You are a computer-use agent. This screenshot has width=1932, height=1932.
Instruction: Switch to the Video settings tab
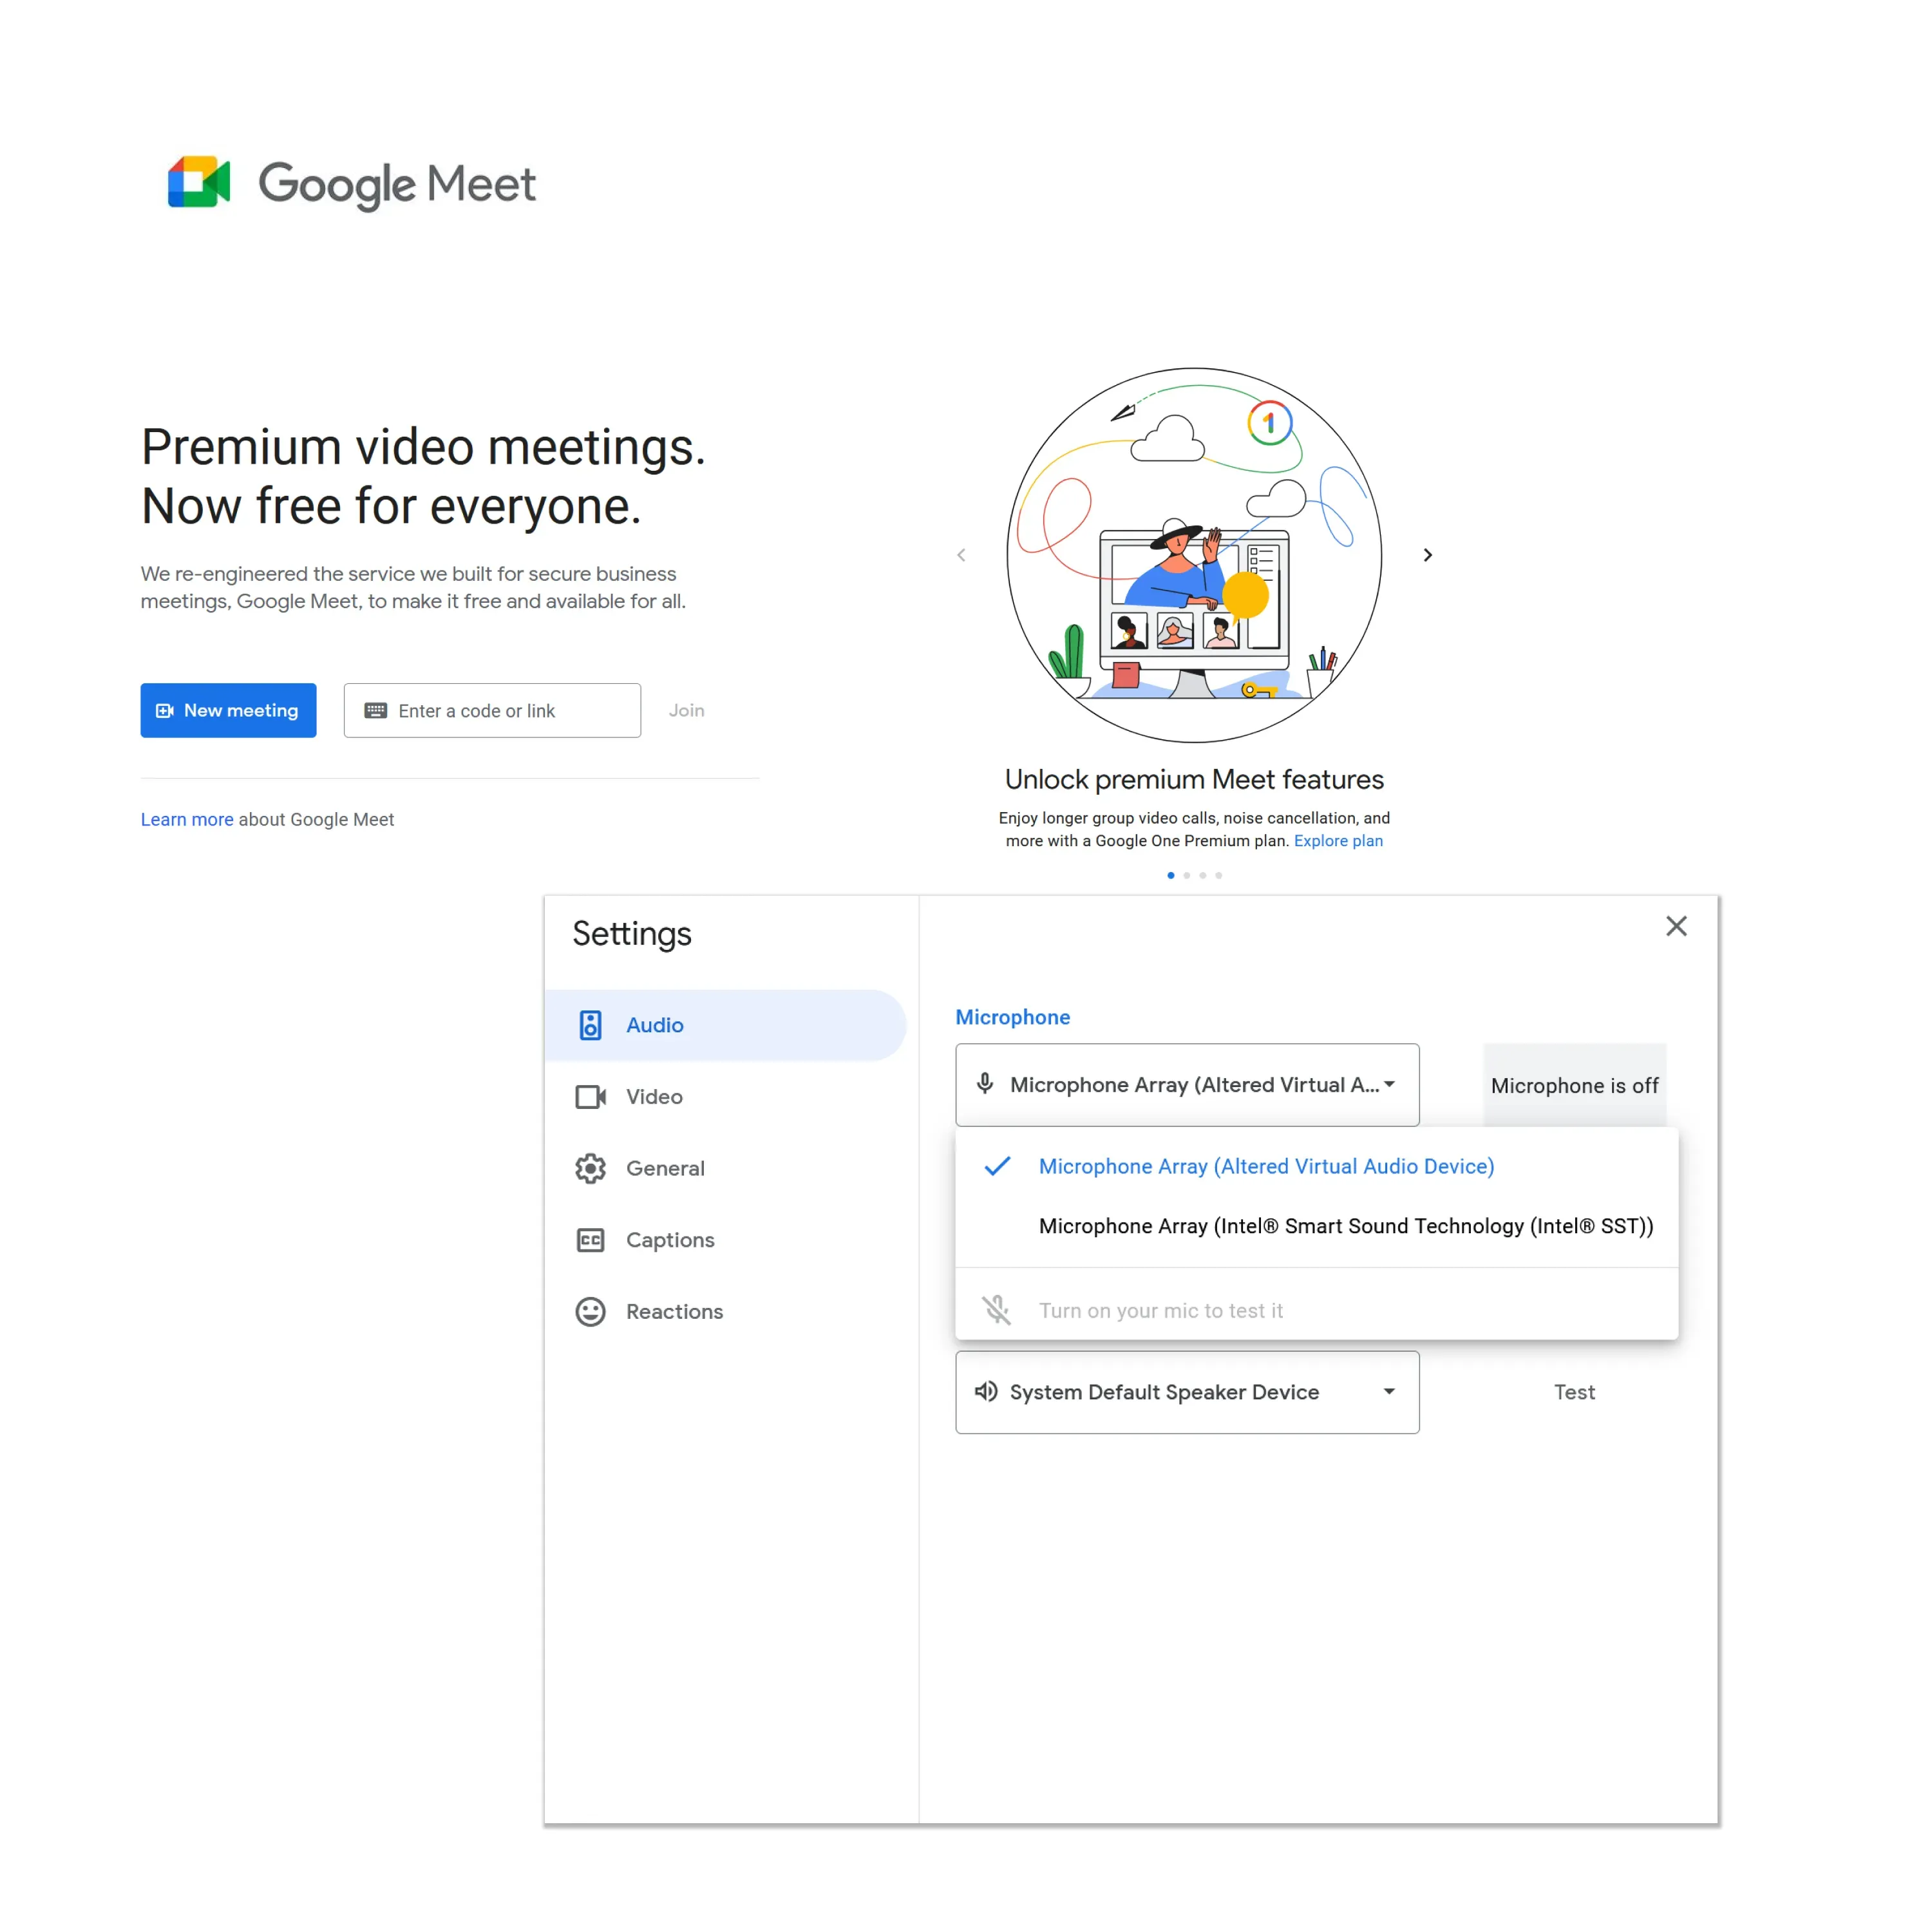coord(725,1096)
